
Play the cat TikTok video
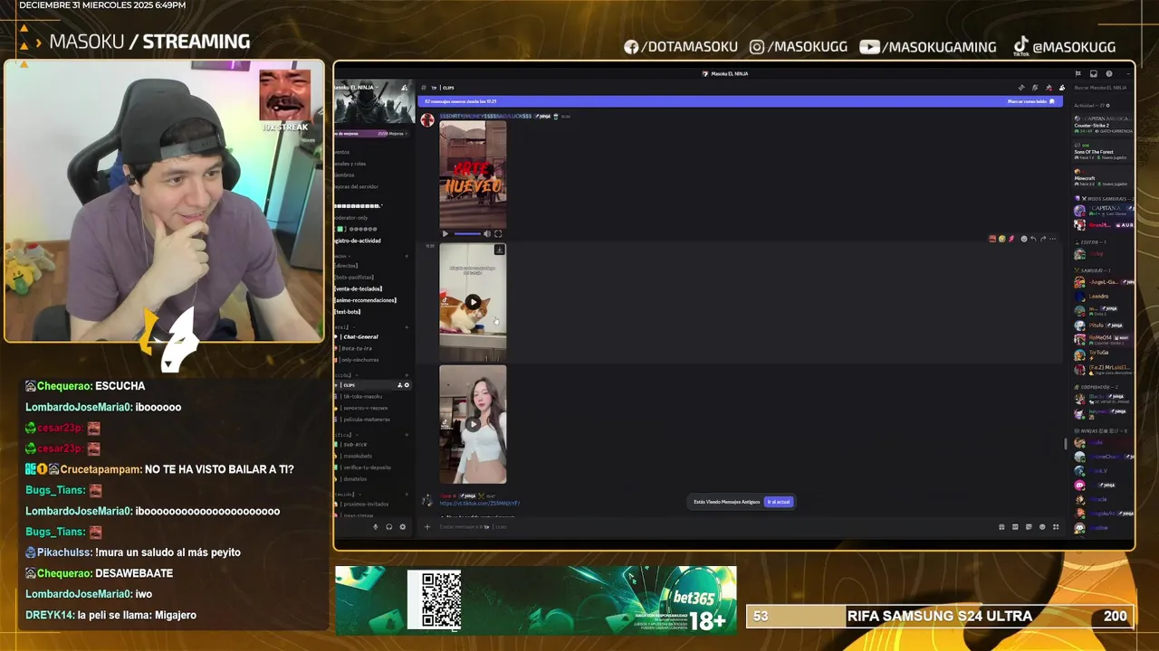[473, 302]
